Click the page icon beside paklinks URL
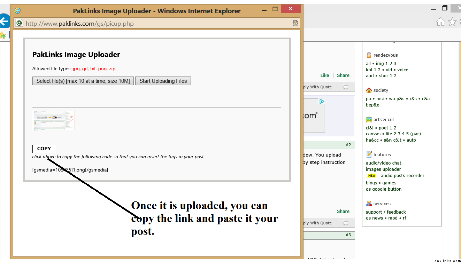Screen dimensions: 461x263 pos(19,23)
